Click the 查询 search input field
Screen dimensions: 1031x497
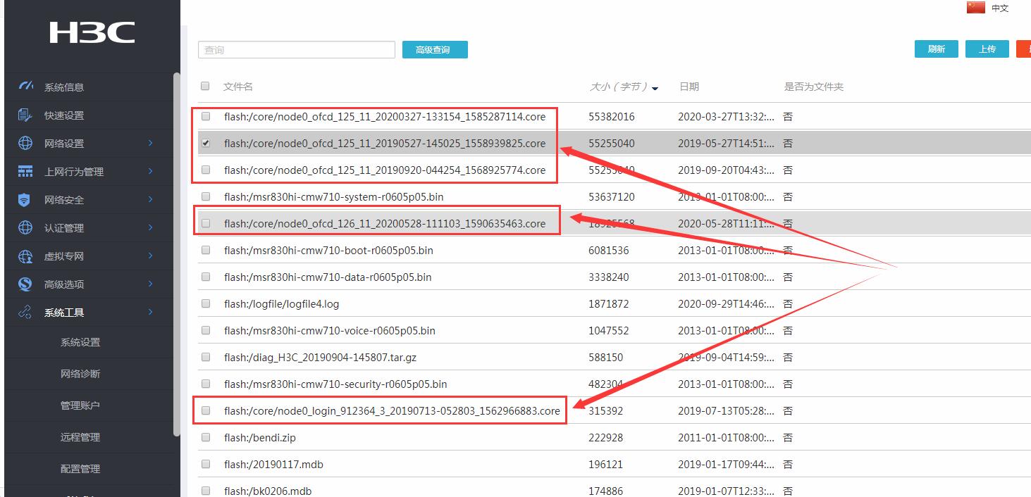click(297, 50)
